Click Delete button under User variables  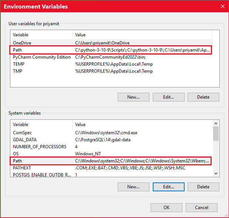[x=203, y=97]
